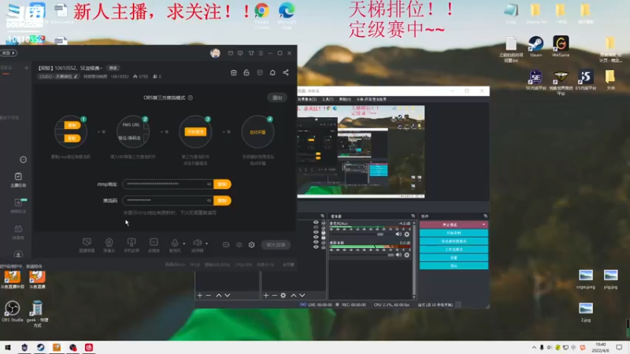Move source up in OBS sources toolbar
The width and height of the screenshot is (630, 354).
point(294,296)
